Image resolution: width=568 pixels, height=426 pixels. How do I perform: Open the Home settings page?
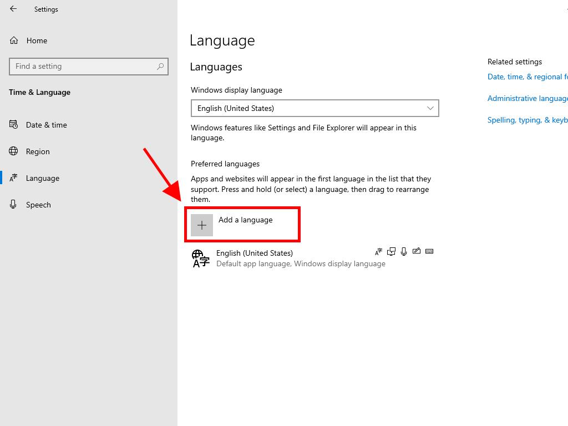pyautogui.click(x=37, y=40)
